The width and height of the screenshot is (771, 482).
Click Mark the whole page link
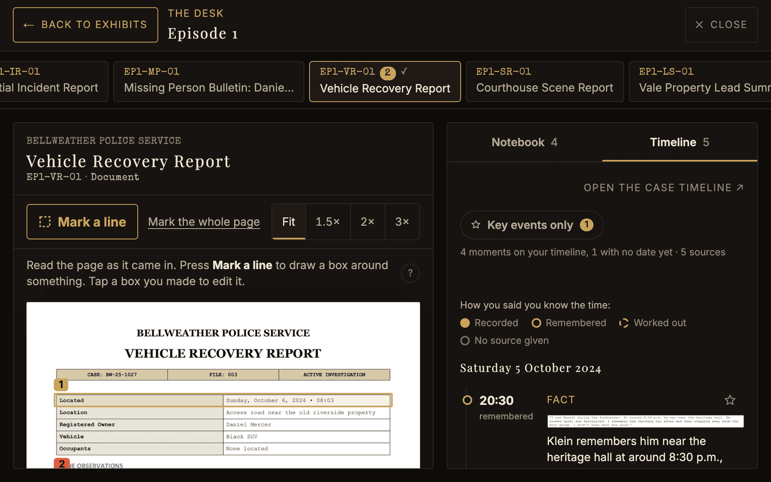point(204,222)
